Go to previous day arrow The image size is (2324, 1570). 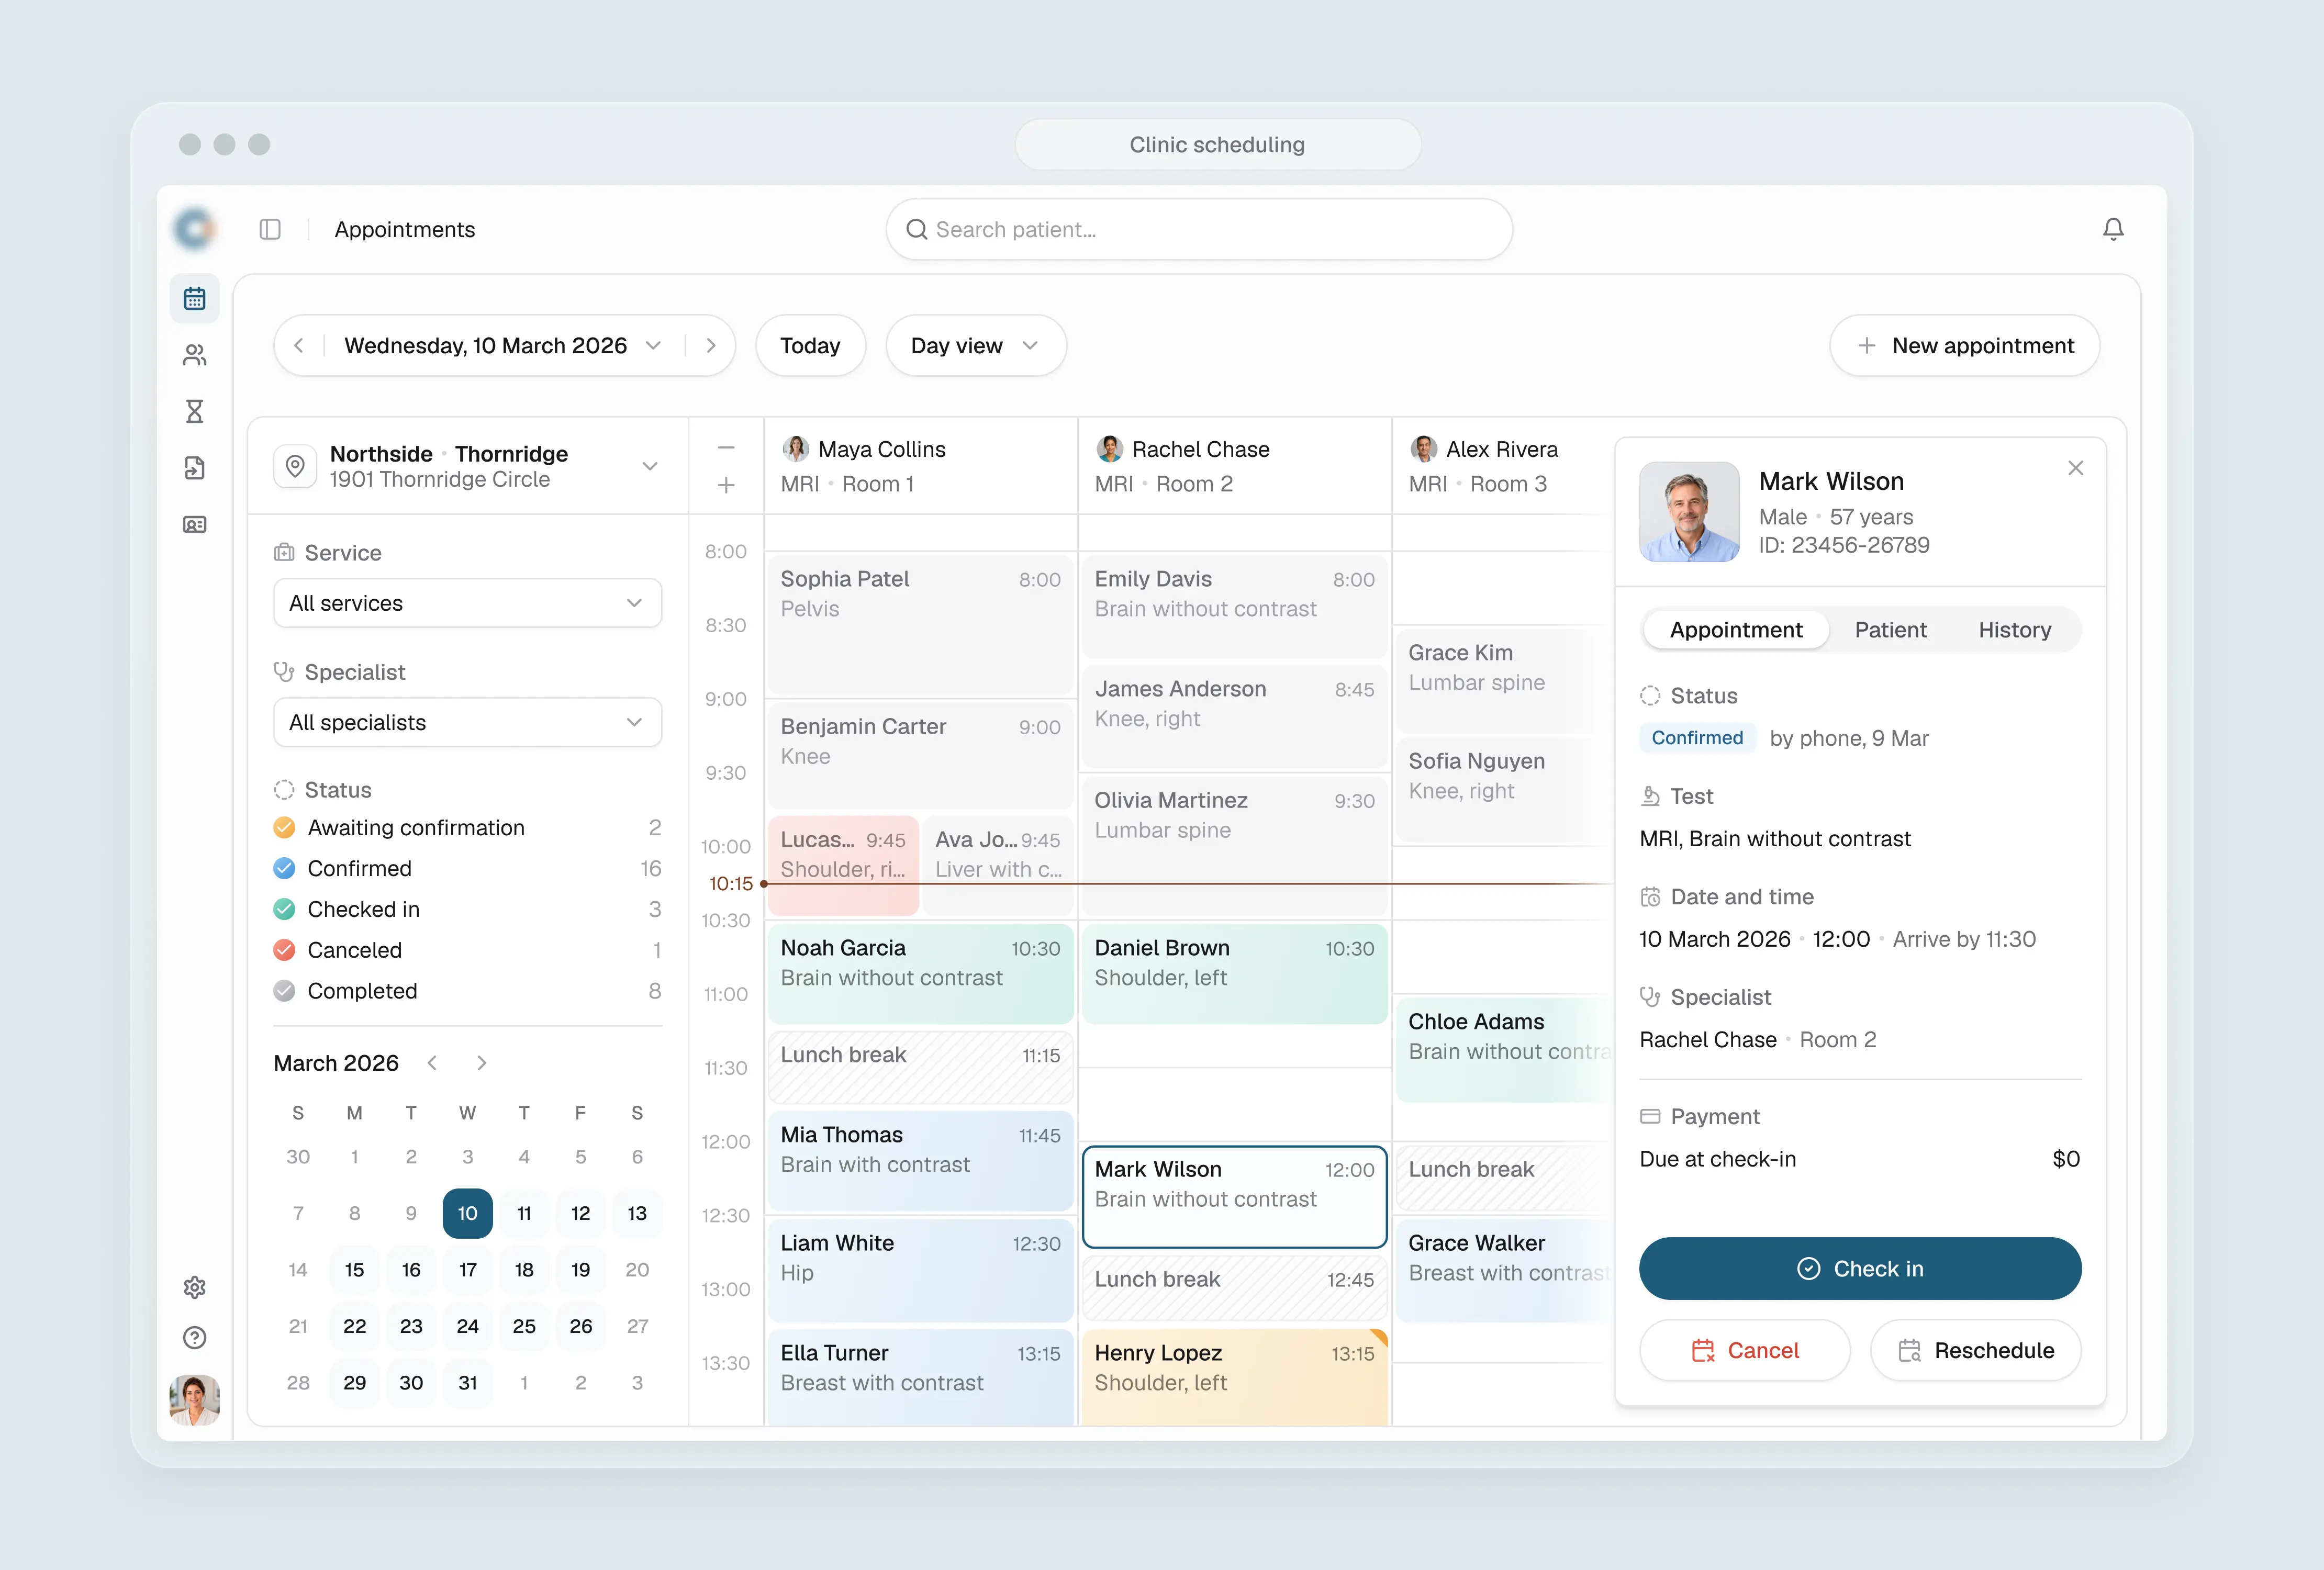click(x=299, y=345)
